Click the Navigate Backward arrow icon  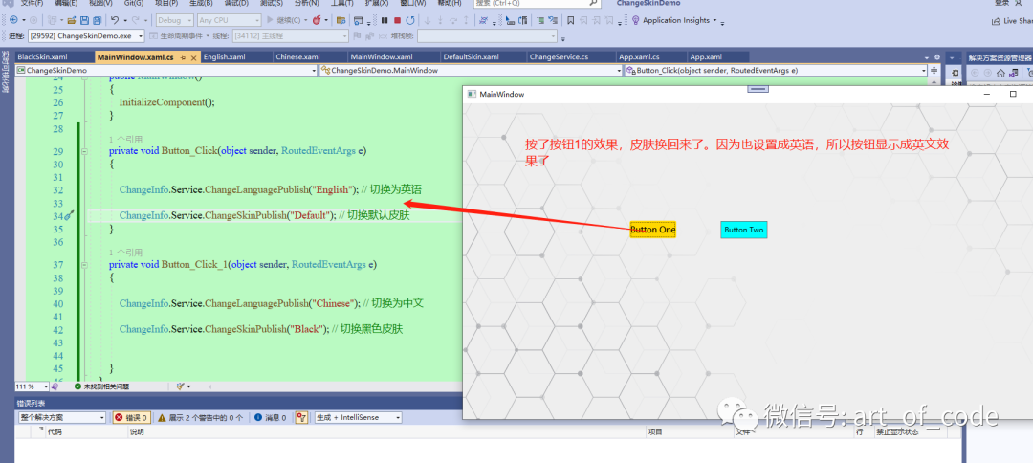click(13, 20)
